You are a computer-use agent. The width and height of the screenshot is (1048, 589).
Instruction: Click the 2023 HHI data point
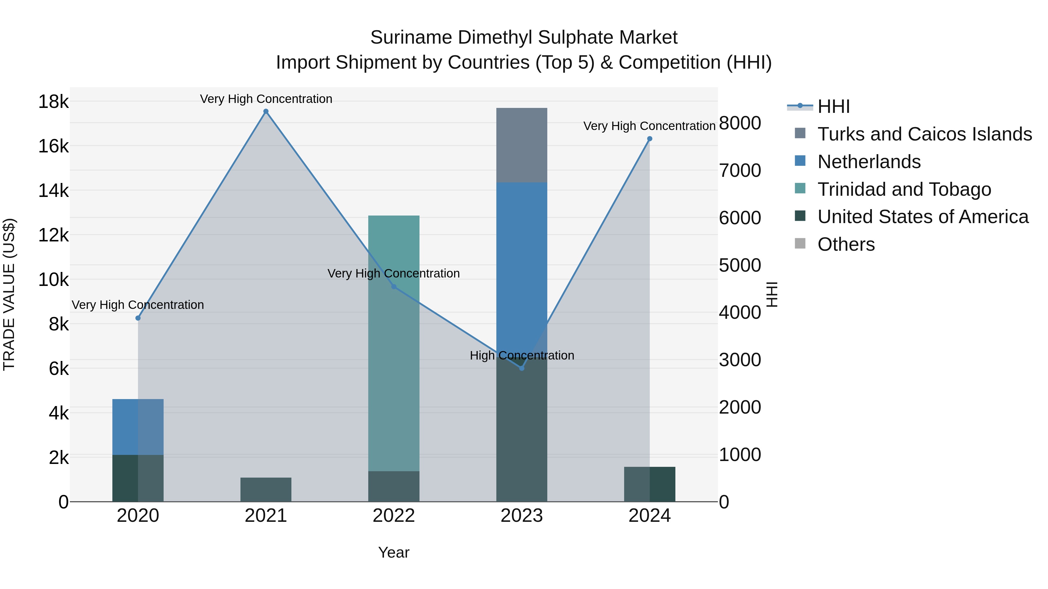[522, 368]
